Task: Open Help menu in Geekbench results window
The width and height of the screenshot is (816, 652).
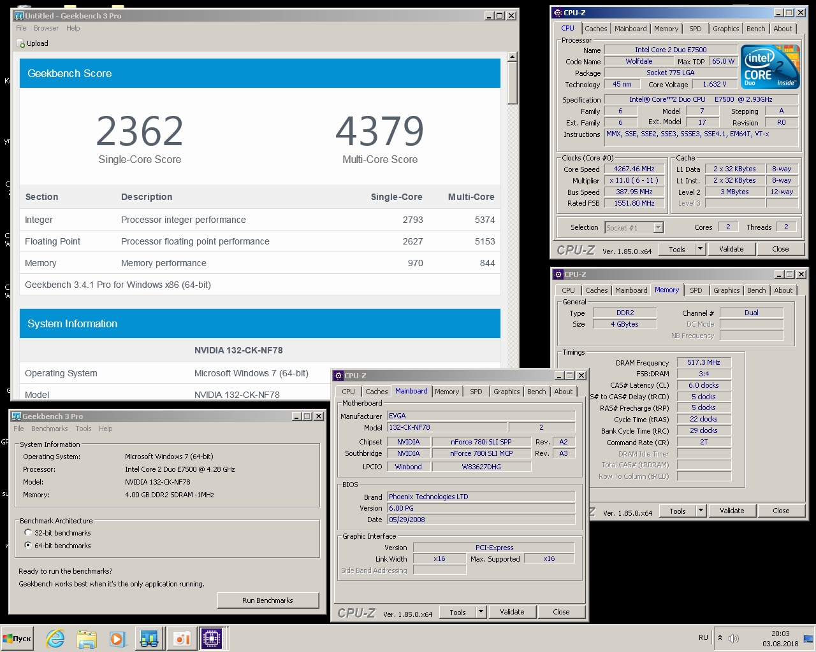Action: pos(73,28)
